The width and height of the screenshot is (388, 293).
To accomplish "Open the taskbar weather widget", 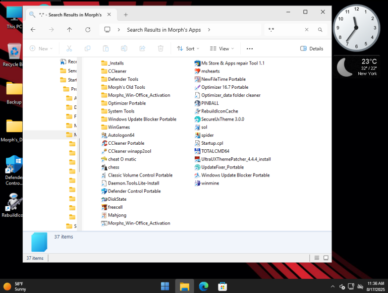I will (x=15, y=286).
